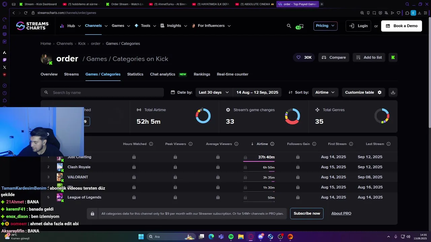Click the browser address bar URL
This screenshot has height=242, width=431.
(x=67, y=13)
